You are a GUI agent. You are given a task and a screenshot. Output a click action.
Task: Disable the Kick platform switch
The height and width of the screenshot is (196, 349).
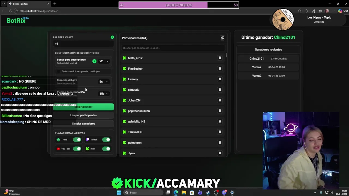click(106, 149)
